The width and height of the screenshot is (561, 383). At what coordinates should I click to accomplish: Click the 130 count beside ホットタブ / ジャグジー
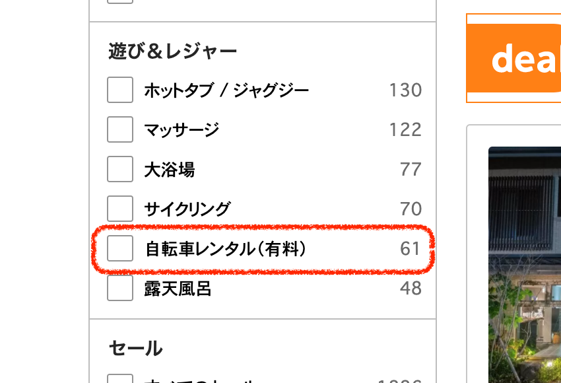pyautogui.click(x=405, y=90)
